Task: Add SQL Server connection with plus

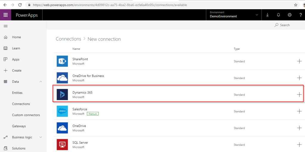Action: 299,145
